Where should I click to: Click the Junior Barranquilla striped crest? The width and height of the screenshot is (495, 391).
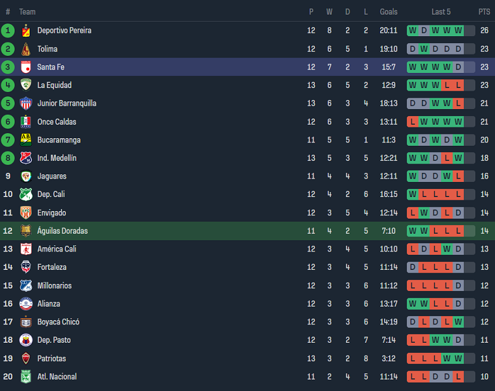[x=26, y=103]
